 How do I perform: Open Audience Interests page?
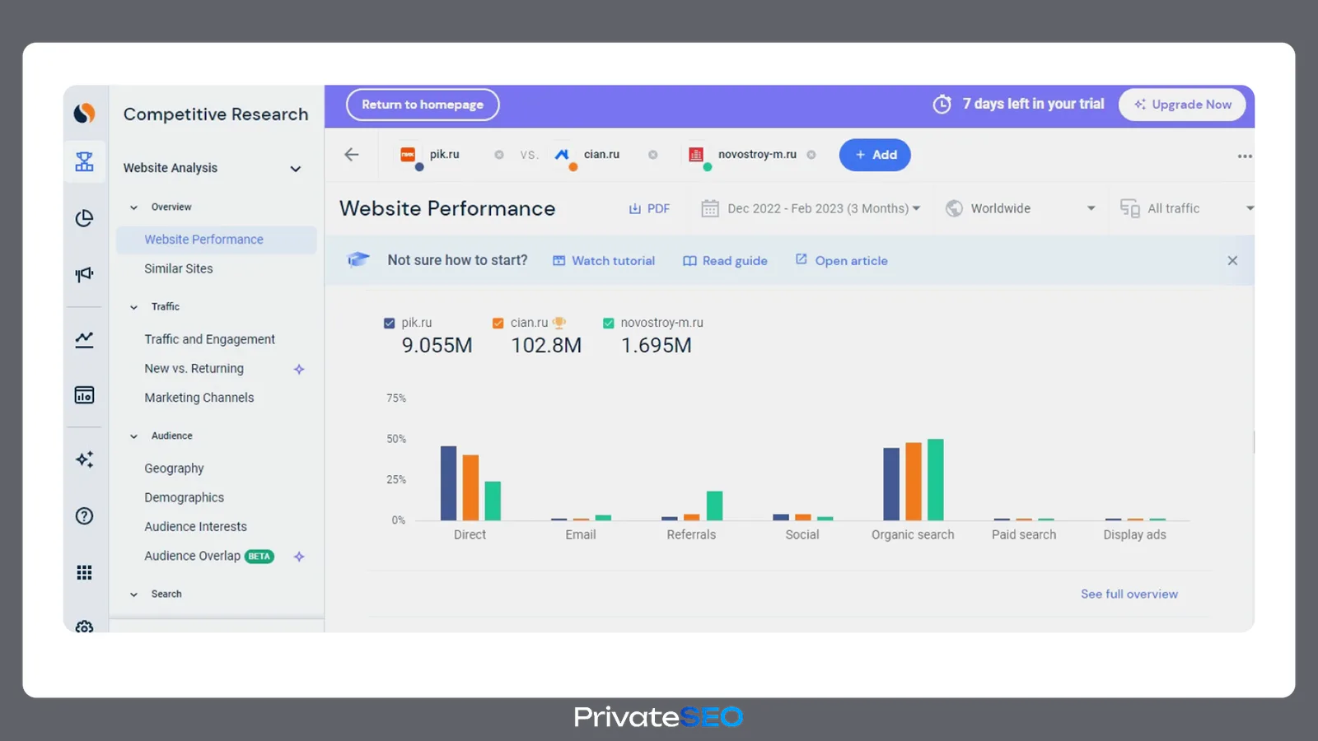click(x=195, y=527)
